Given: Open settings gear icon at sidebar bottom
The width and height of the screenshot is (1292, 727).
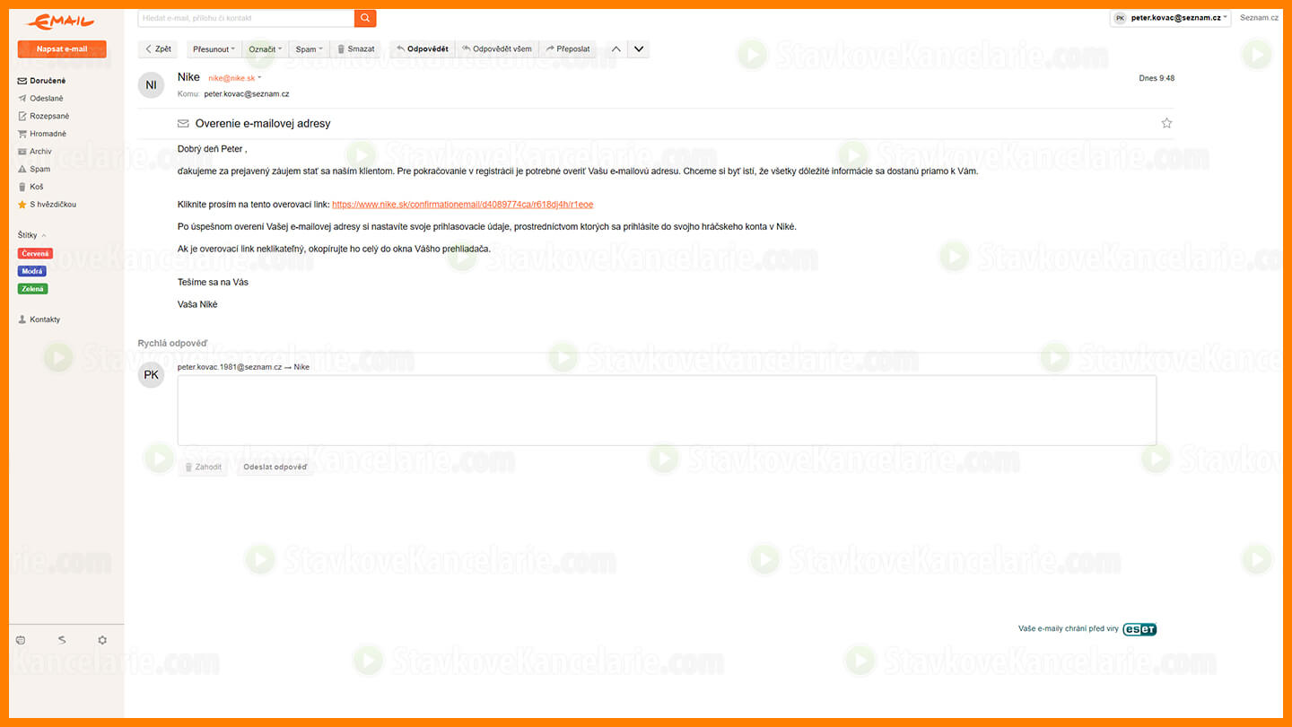Looking at the screenshot, I should pyautogui.click(x=102, y=640).
